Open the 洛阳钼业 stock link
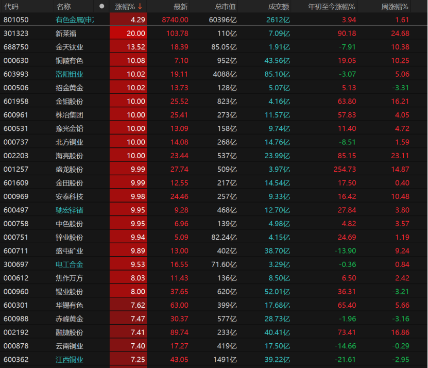Screen dimensions: 428x368 click(x=70, y=74)
